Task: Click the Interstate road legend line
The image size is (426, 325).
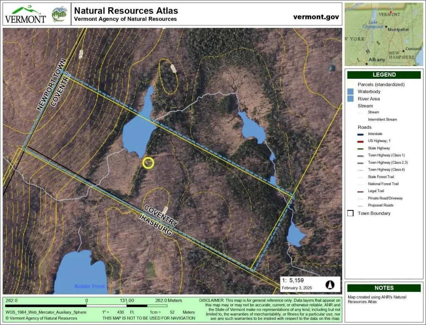Action: [360, 134]
